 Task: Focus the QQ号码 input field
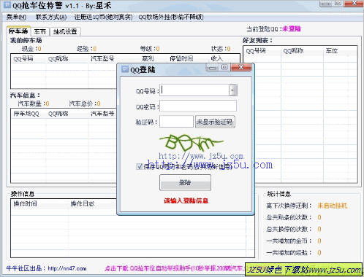[194, 90]
